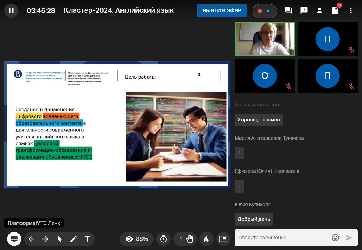Advance to next slide with right arrow

45,239
